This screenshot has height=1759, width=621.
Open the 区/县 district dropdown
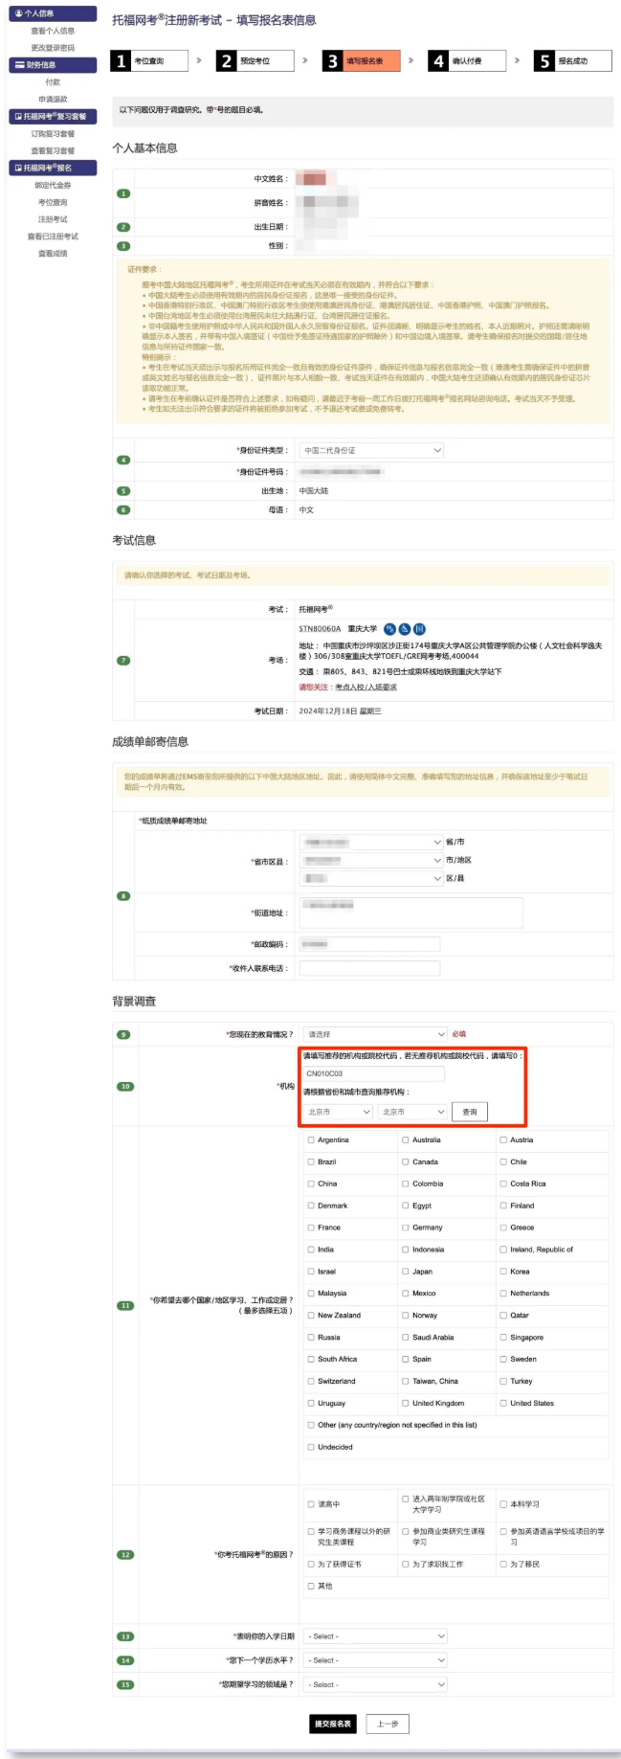click(x=371, y=878)
